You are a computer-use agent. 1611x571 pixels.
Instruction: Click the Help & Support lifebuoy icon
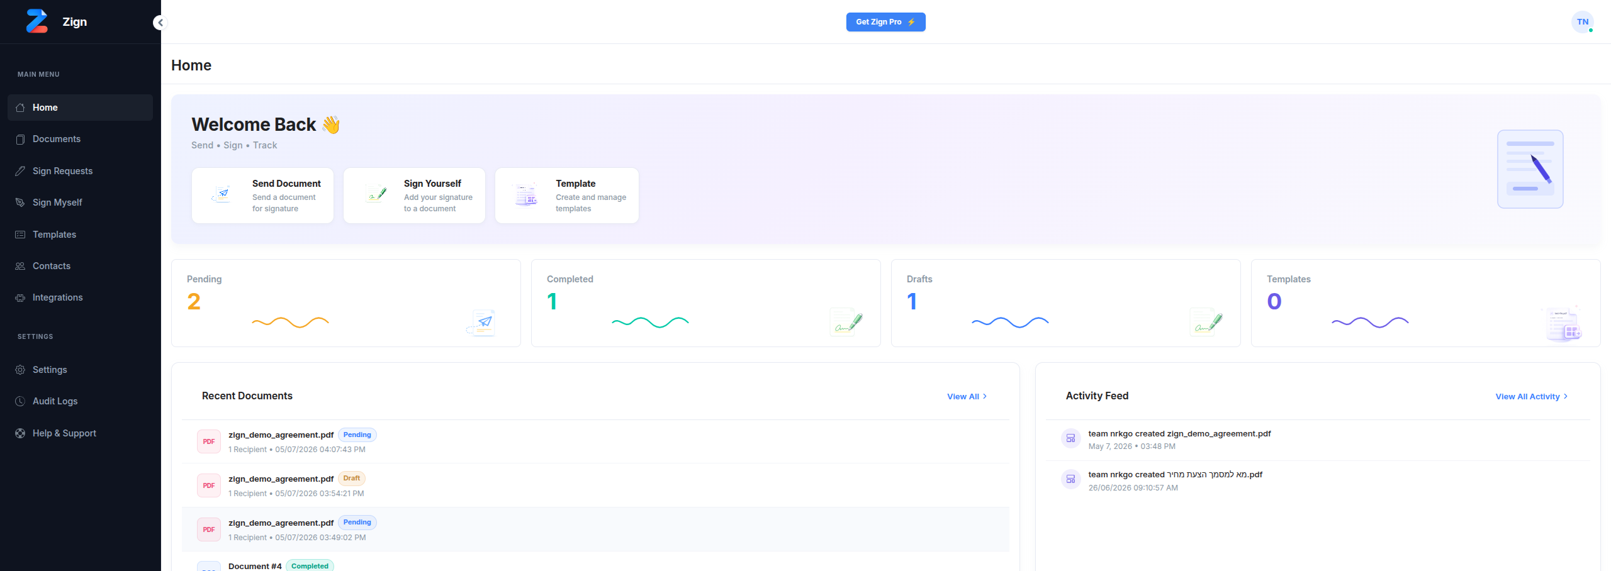click(20, 433)
